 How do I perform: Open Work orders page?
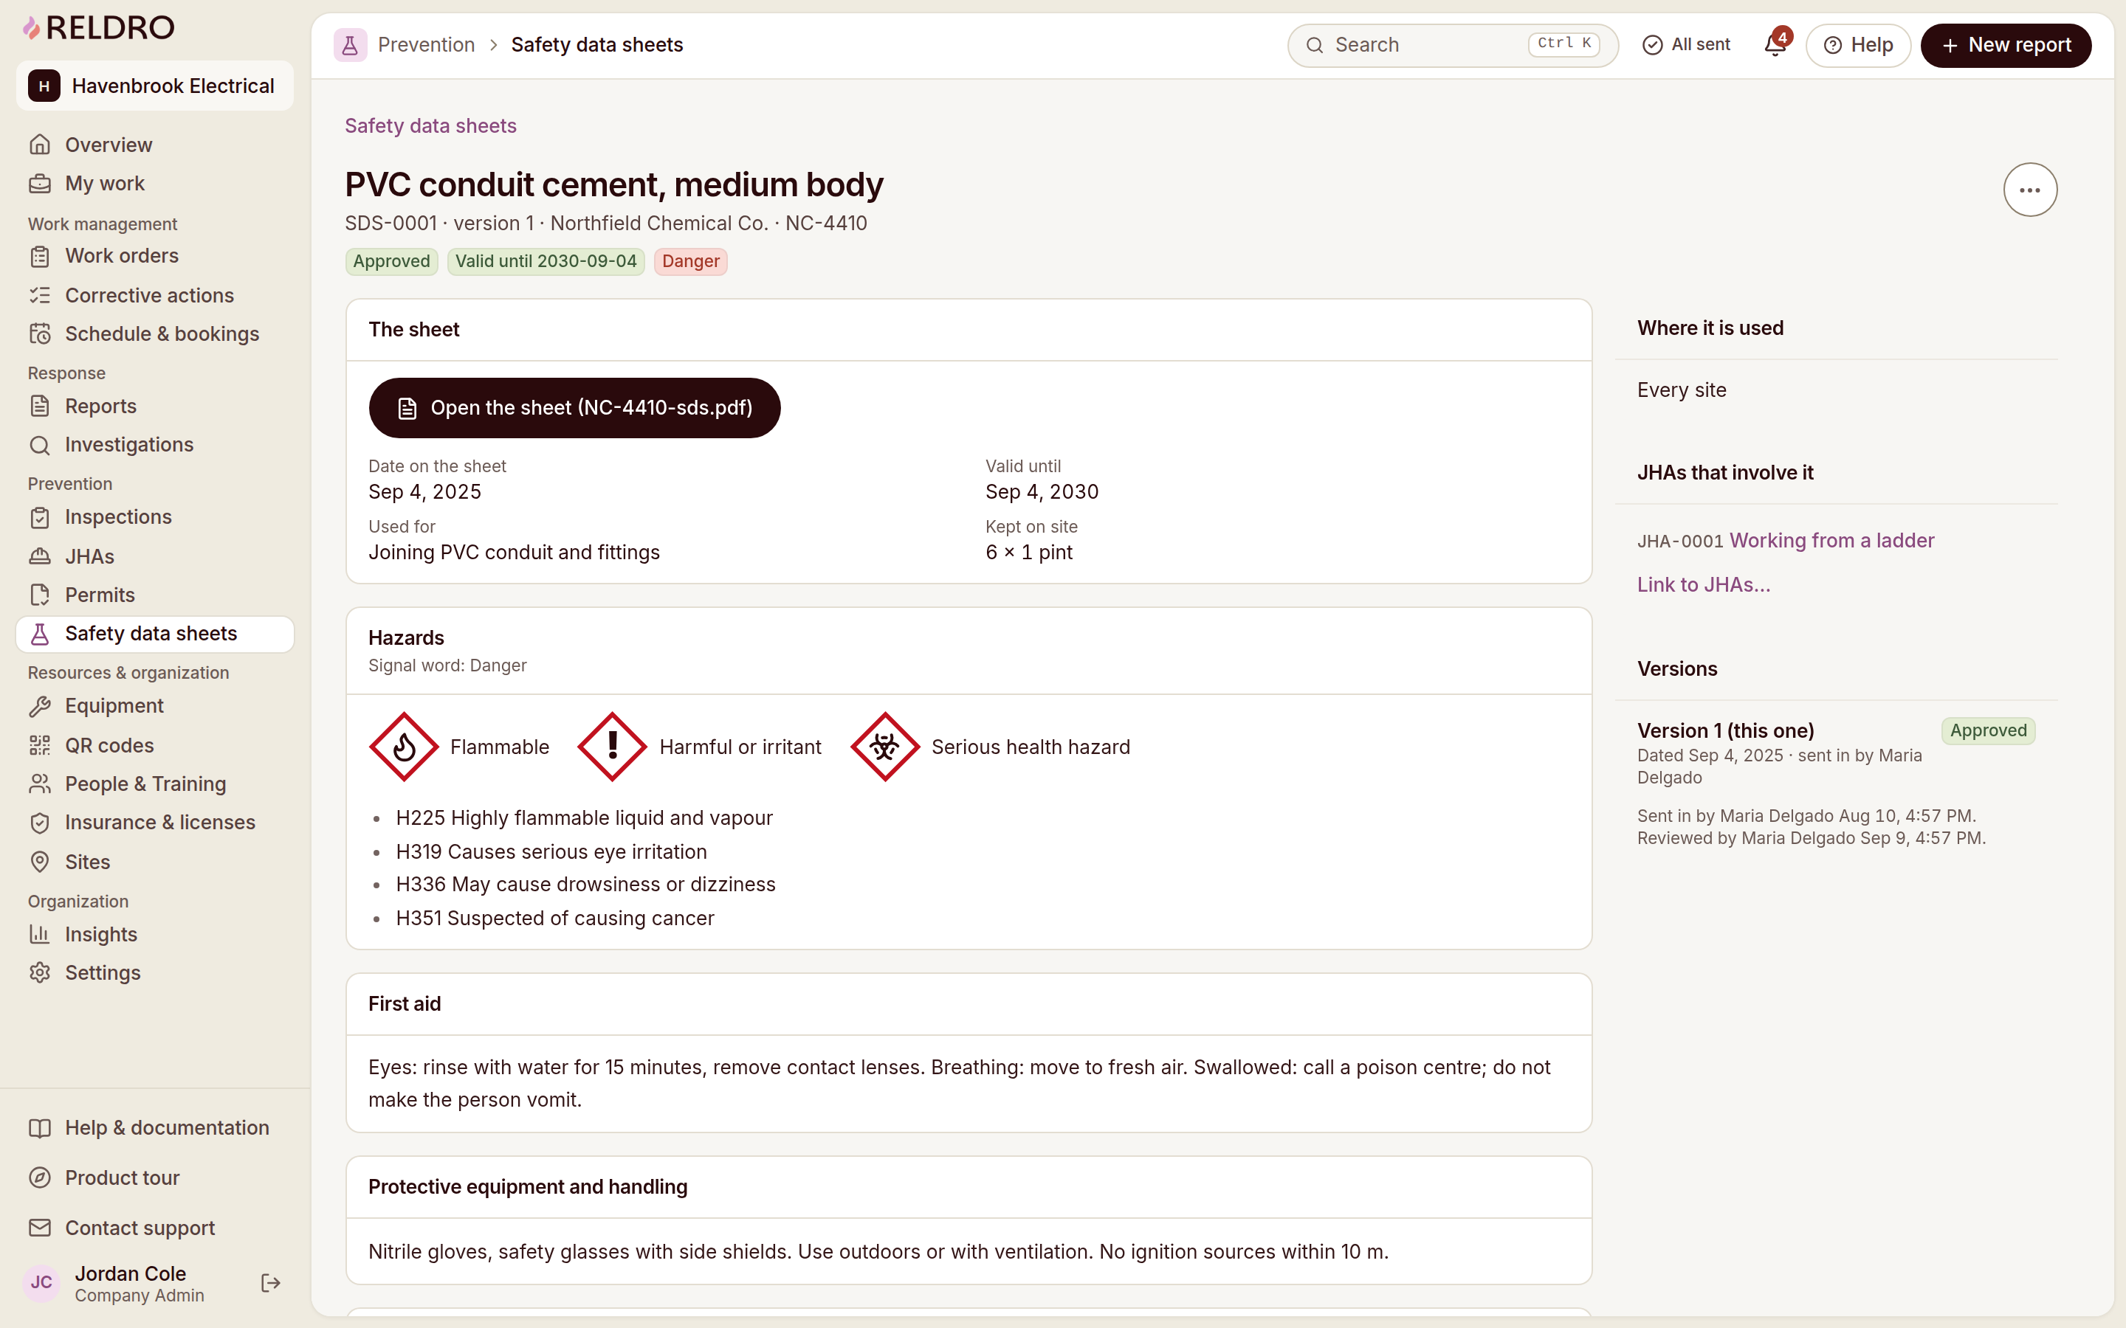(154, 257)
